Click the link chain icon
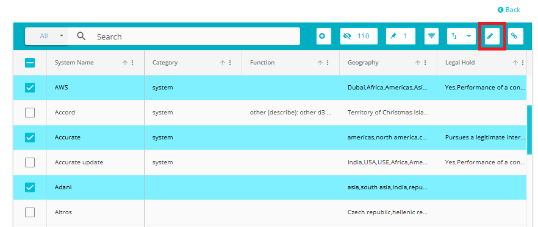The image size is (538, 227). (x=514, y=37)
